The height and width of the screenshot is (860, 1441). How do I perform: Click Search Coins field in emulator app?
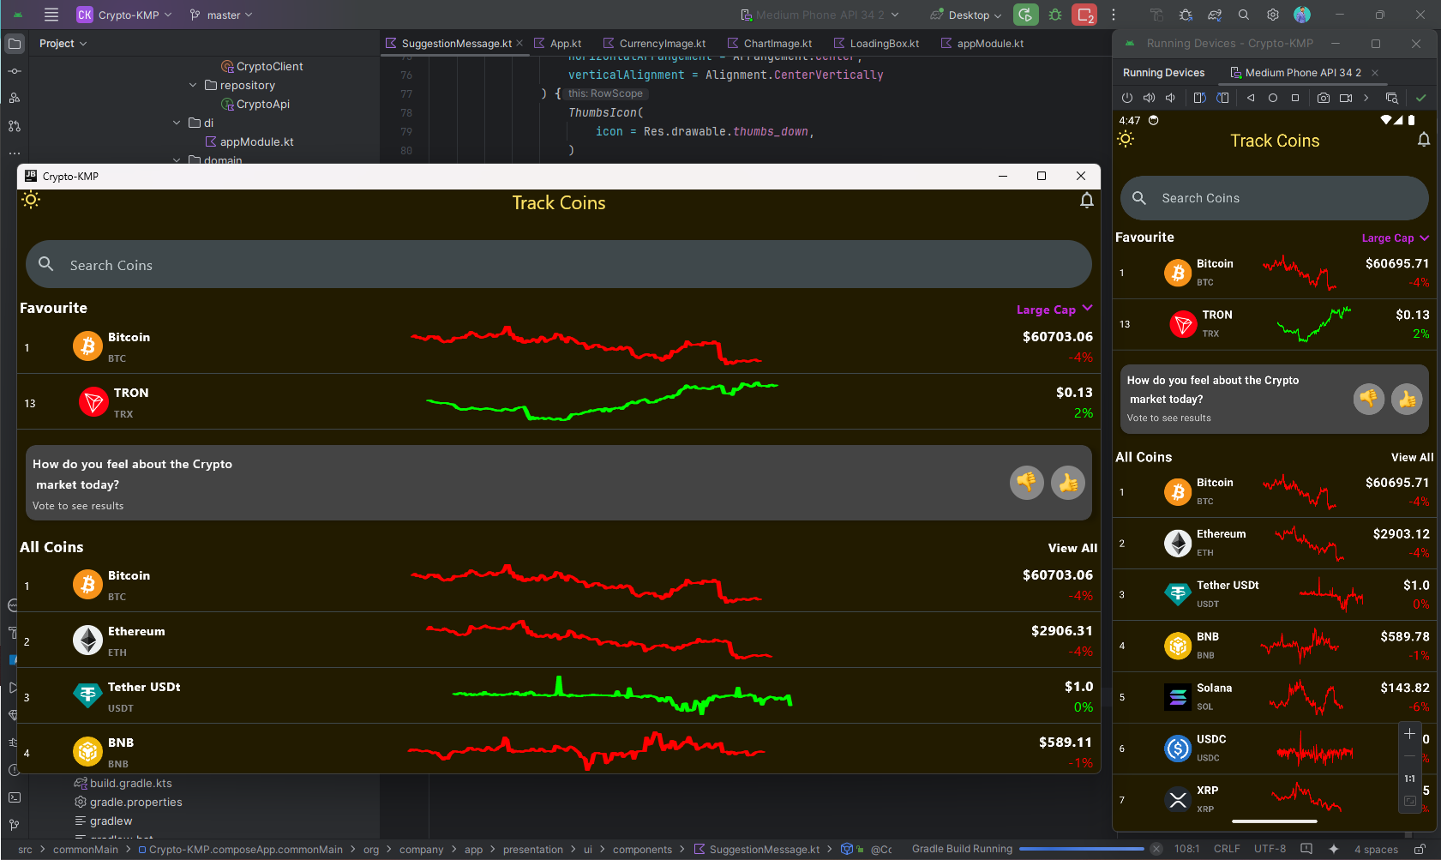pyautogui.click(x=1274, y=198)
